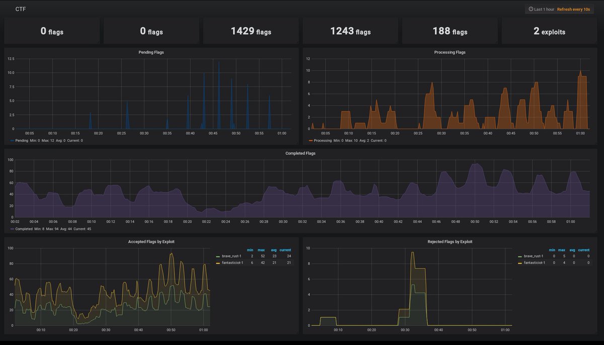Open Accepted Flags by Exploit panel menu

pyautogui.click(x=151, y=241)
